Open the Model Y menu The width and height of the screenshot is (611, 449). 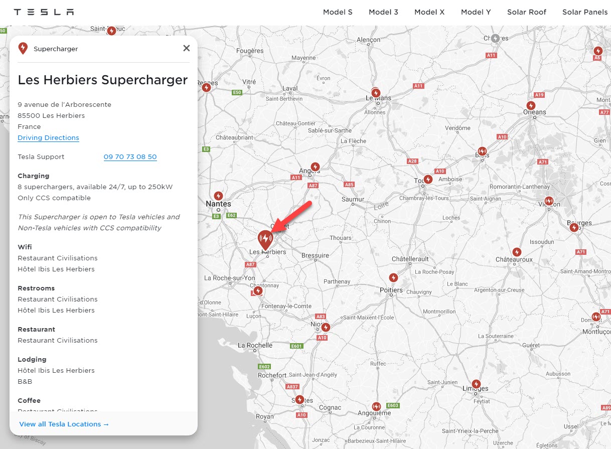coord(476,12)
